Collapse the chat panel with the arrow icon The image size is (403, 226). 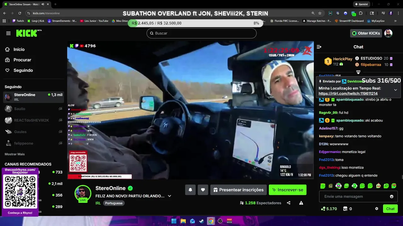coord(319,47)
